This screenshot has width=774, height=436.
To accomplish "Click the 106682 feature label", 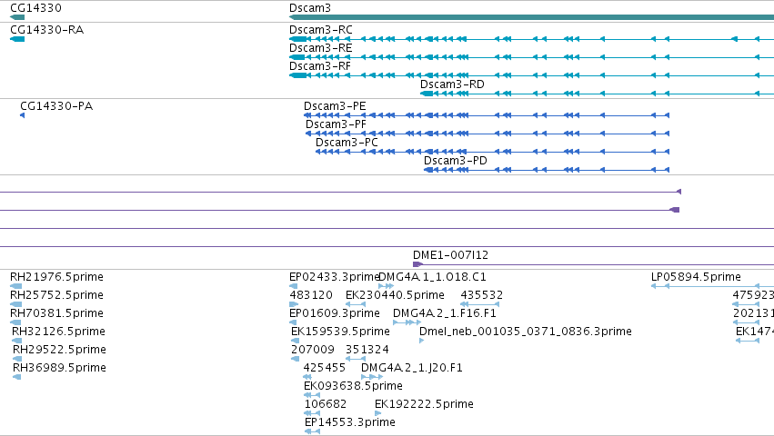I will [x=326, y=404].
